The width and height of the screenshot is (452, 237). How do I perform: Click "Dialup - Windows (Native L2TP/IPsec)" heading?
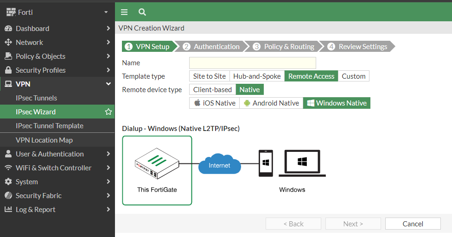point(181,128)
